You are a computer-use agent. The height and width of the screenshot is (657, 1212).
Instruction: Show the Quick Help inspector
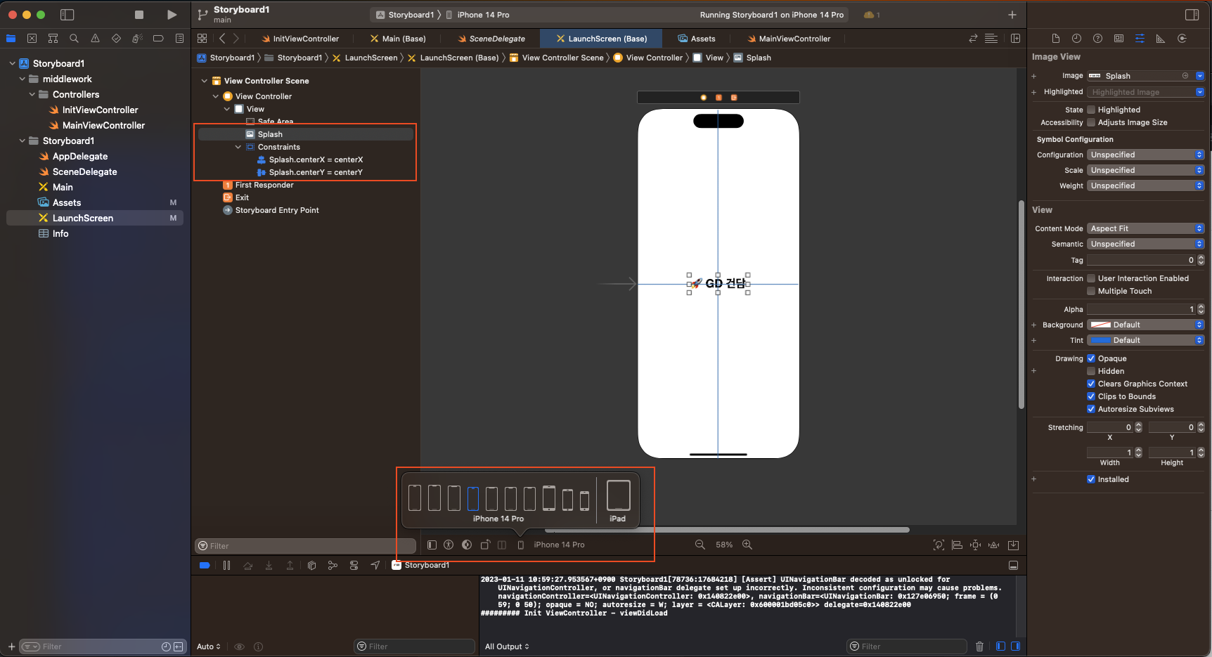point(1097,39)
